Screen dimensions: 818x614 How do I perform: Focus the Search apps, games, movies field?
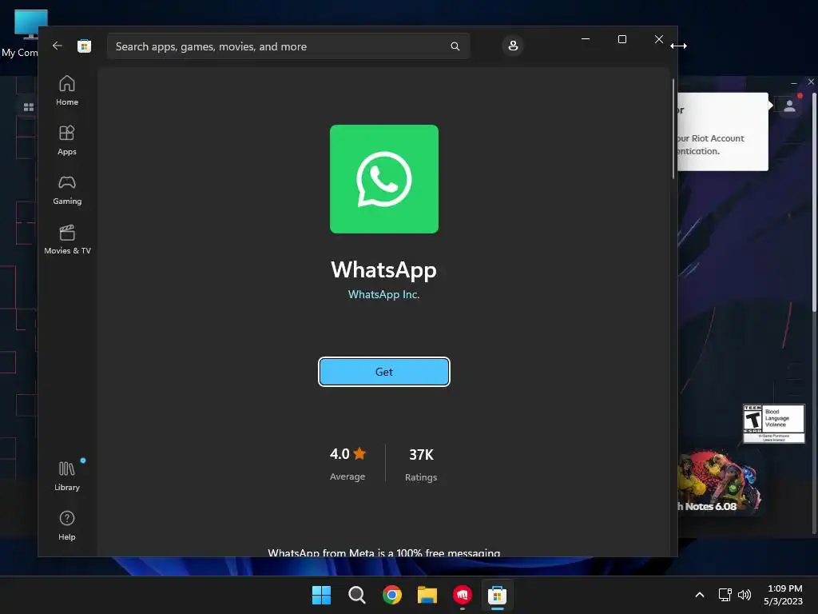pos(288,46)
